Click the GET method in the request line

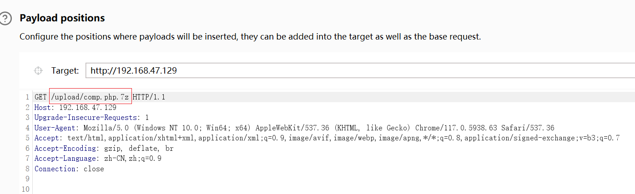tap(40, 97)
